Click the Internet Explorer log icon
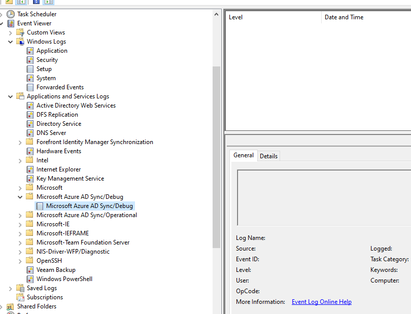411x314 pixels. [30, 169]
